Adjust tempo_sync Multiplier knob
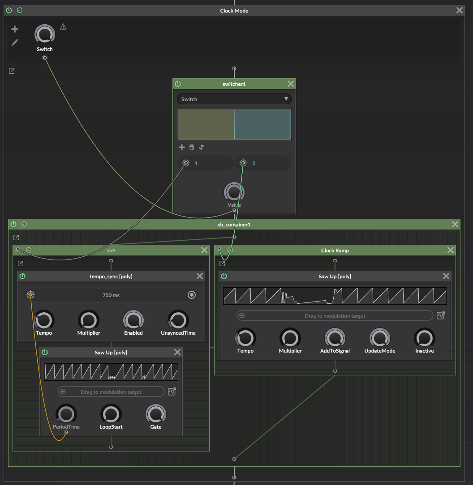473x485 pixels. pos(89,320)
